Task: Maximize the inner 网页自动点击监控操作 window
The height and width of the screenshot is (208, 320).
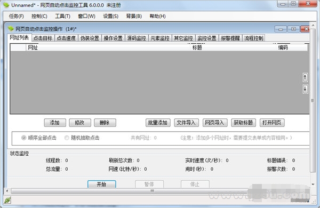Action: click(293, 29)
